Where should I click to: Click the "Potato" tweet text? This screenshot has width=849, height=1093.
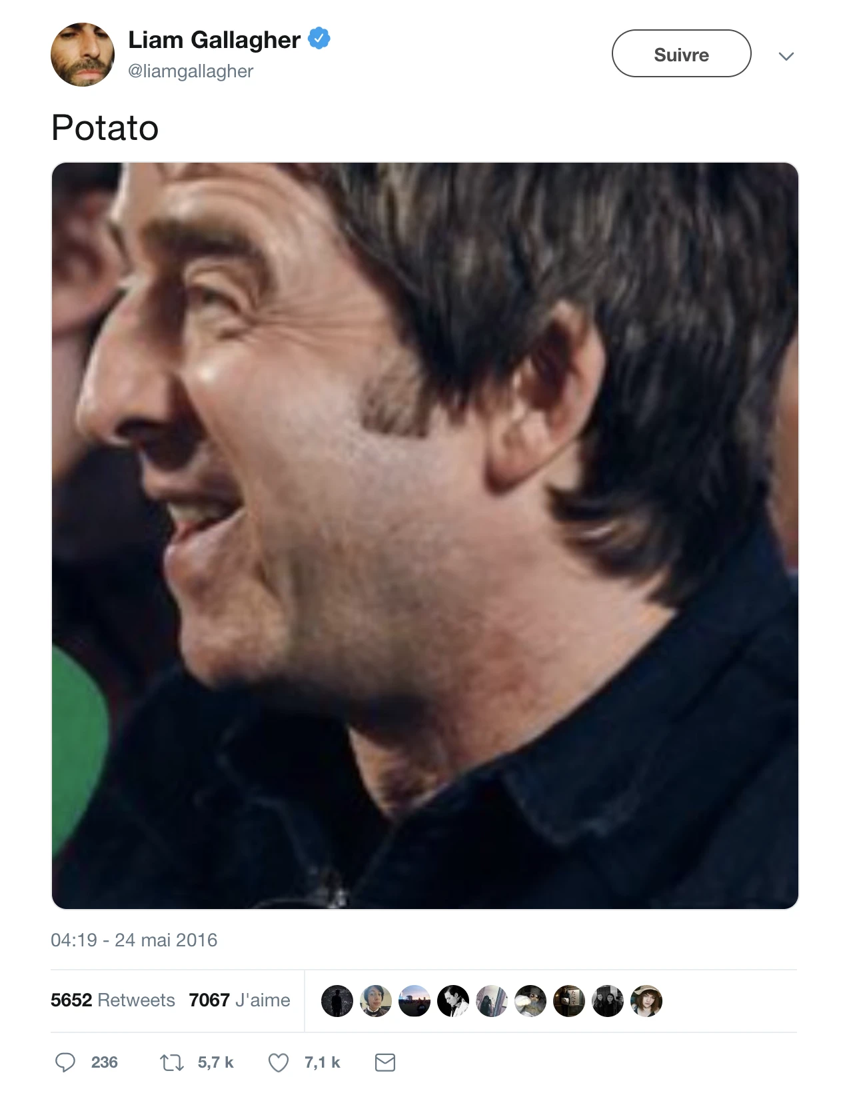tap(105, 128)
